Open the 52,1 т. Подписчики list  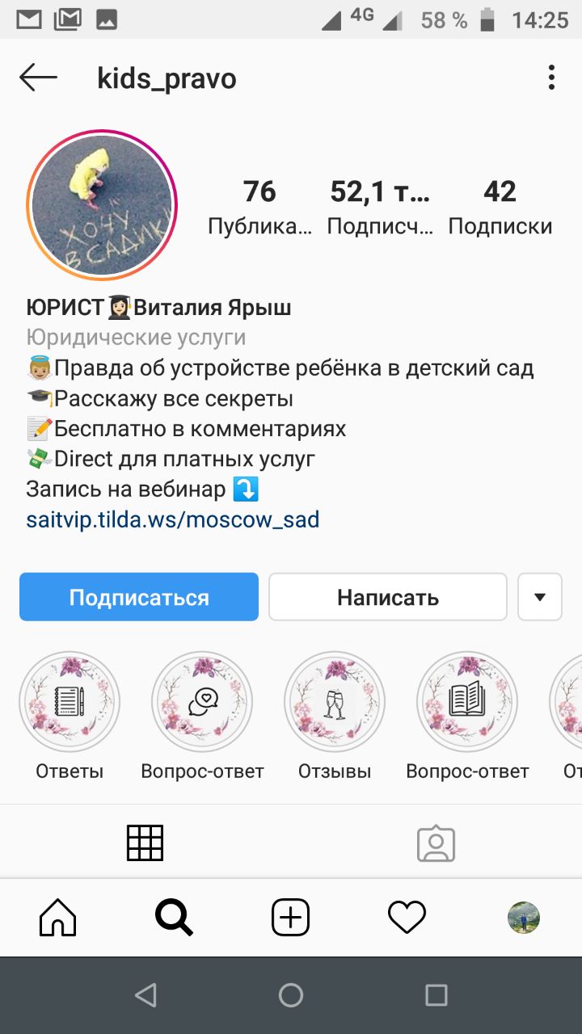380,207
